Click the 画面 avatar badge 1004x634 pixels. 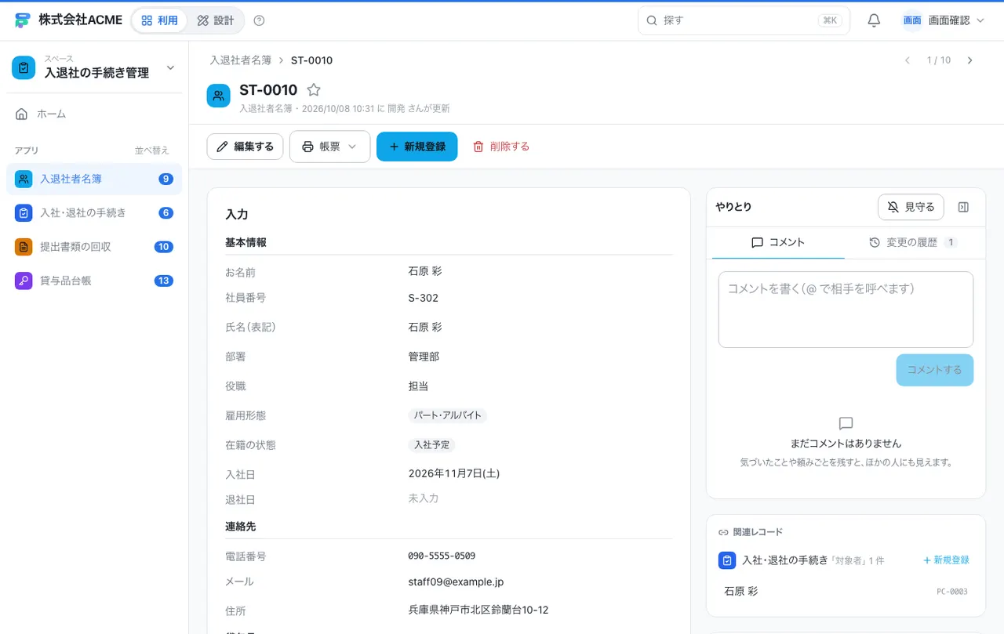point(912,20)
